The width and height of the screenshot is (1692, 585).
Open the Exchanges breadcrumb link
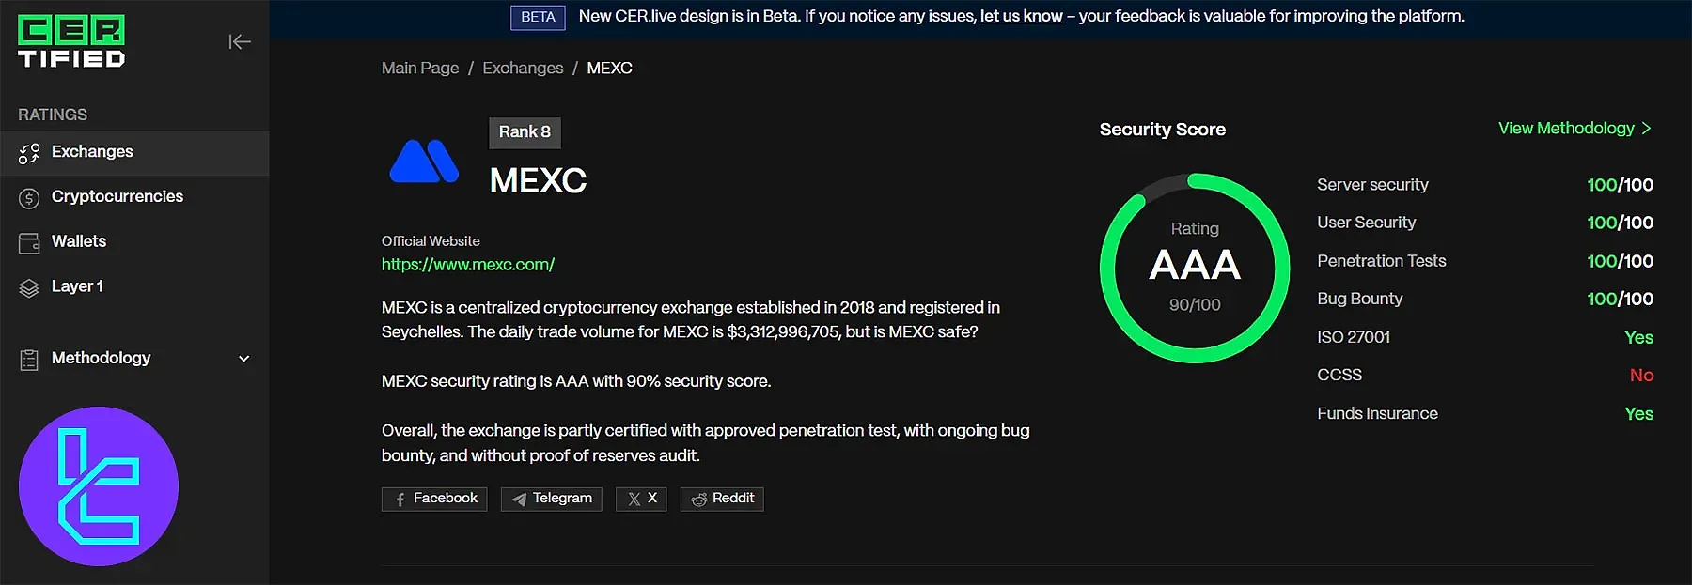(523, 69)
